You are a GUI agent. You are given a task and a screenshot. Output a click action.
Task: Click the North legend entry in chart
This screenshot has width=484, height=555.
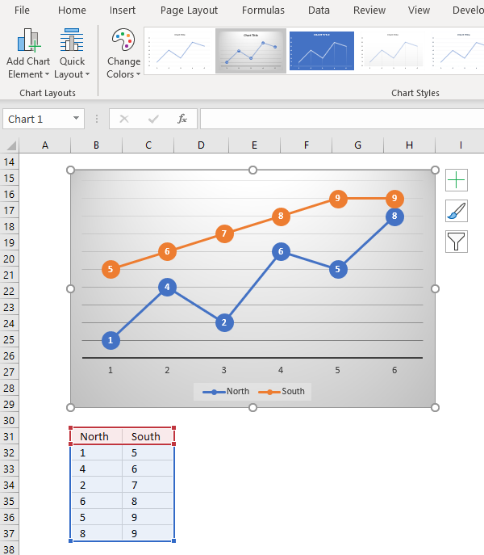coord(226,392)
